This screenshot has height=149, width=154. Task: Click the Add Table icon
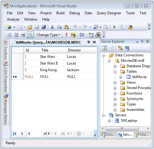pyautogui.click(x=91, y=35)
